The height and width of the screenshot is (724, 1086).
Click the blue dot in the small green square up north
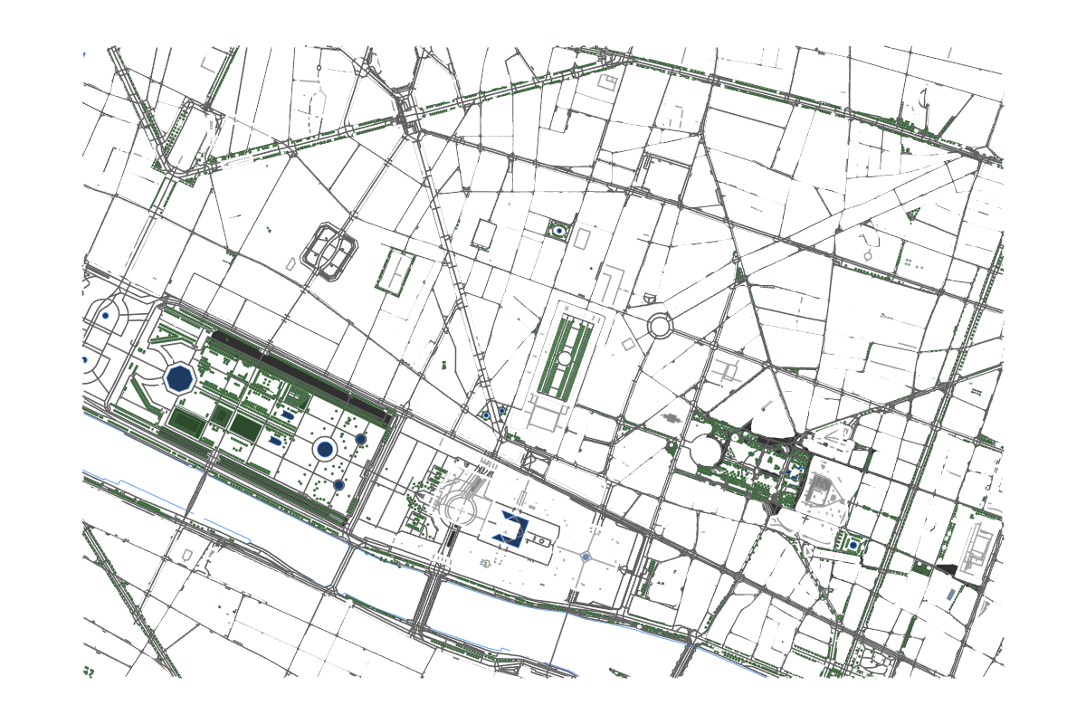tap(560, 231)
